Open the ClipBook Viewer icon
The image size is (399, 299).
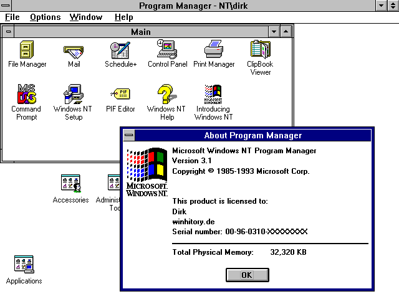[x=261, y=49]
